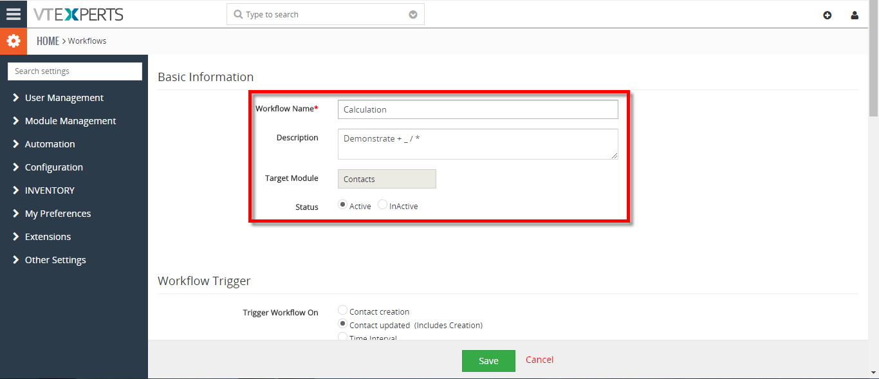Choose Contact updated trigger option
Image resolution: width=879 pixels, height=379 pixels.
pos(343,324)
